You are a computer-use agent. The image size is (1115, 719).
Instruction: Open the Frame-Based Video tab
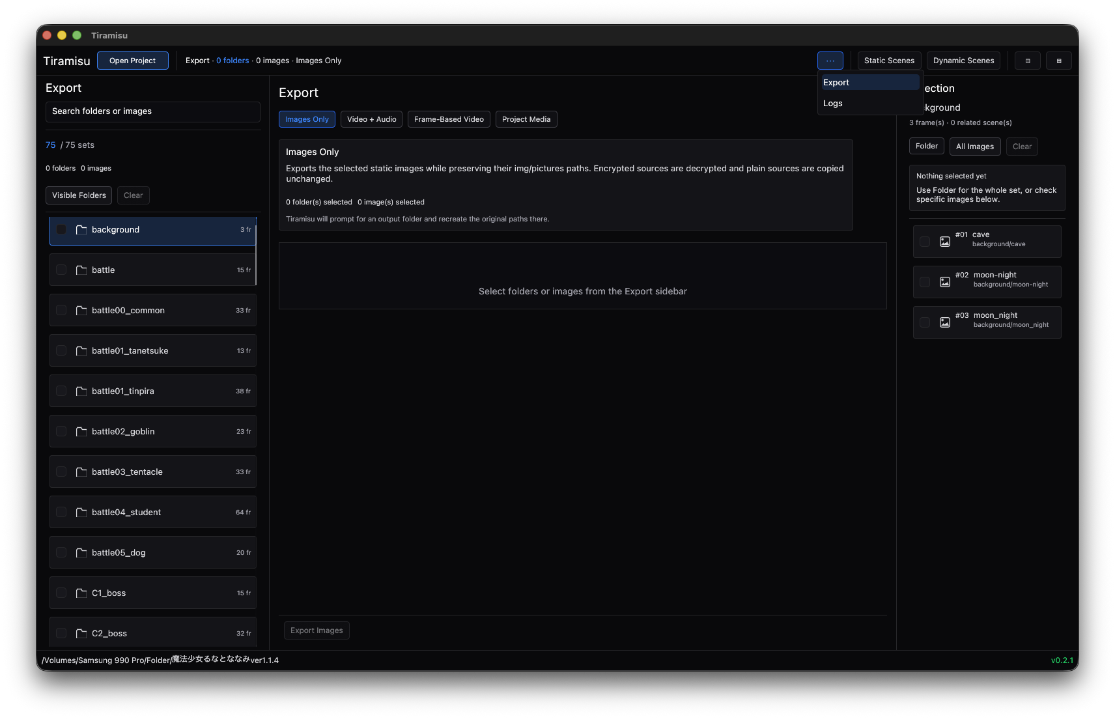pyautogui.click(x=449, y=119)
